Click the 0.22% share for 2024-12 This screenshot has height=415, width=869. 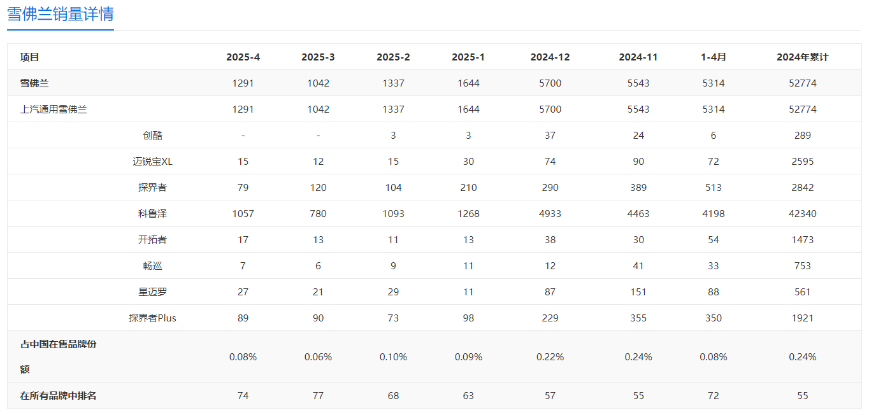click(550, 357)
